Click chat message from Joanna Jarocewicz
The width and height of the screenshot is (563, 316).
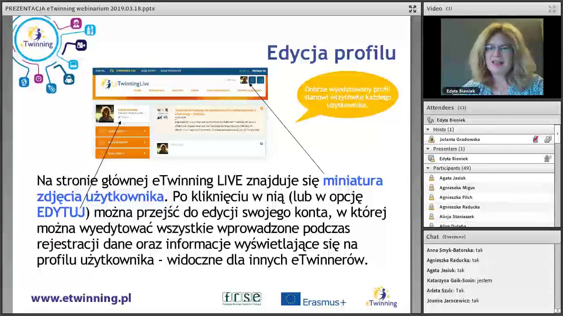[453, 301]
